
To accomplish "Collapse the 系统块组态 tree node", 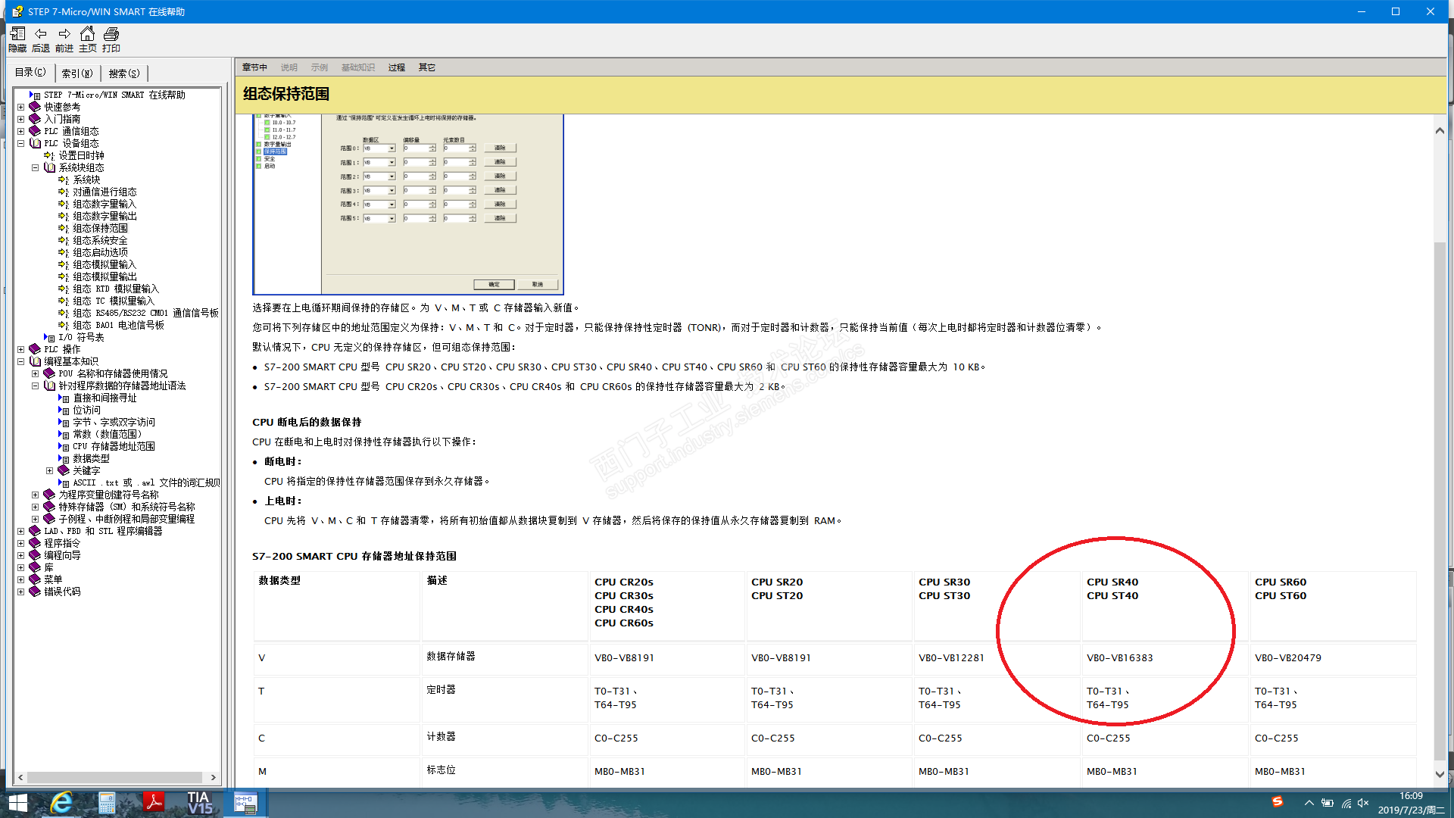I will coord(35,167).
